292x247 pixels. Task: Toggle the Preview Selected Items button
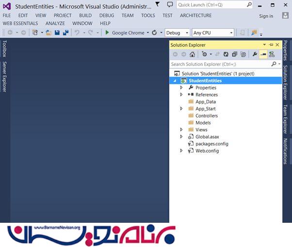click(263, 54)
